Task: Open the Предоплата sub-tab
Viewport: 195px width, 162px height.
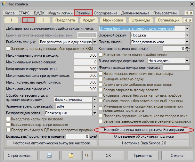Action: (x=65, y=20)
